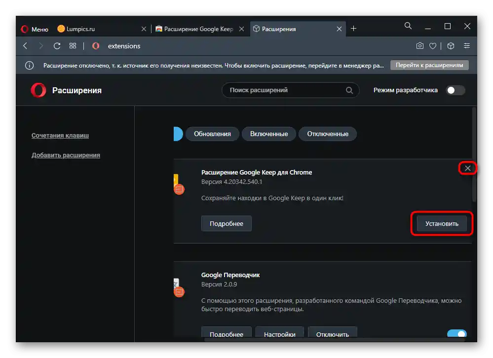Close the Lumpics.ru tab

pos(144,29)
